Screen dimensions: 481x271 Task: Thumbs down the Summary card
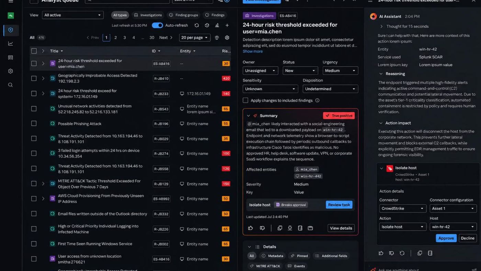[x=262, y=228]
